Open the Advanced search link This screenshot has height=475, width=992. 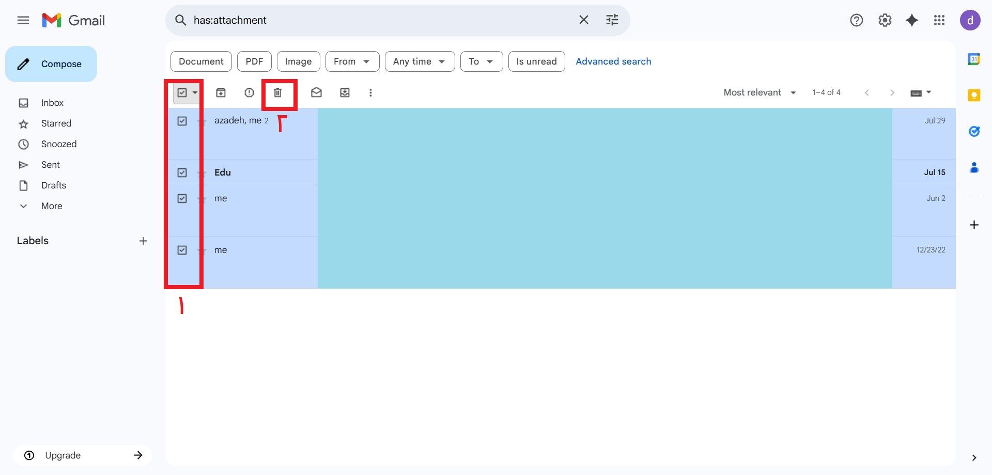[x=613, y=61]
